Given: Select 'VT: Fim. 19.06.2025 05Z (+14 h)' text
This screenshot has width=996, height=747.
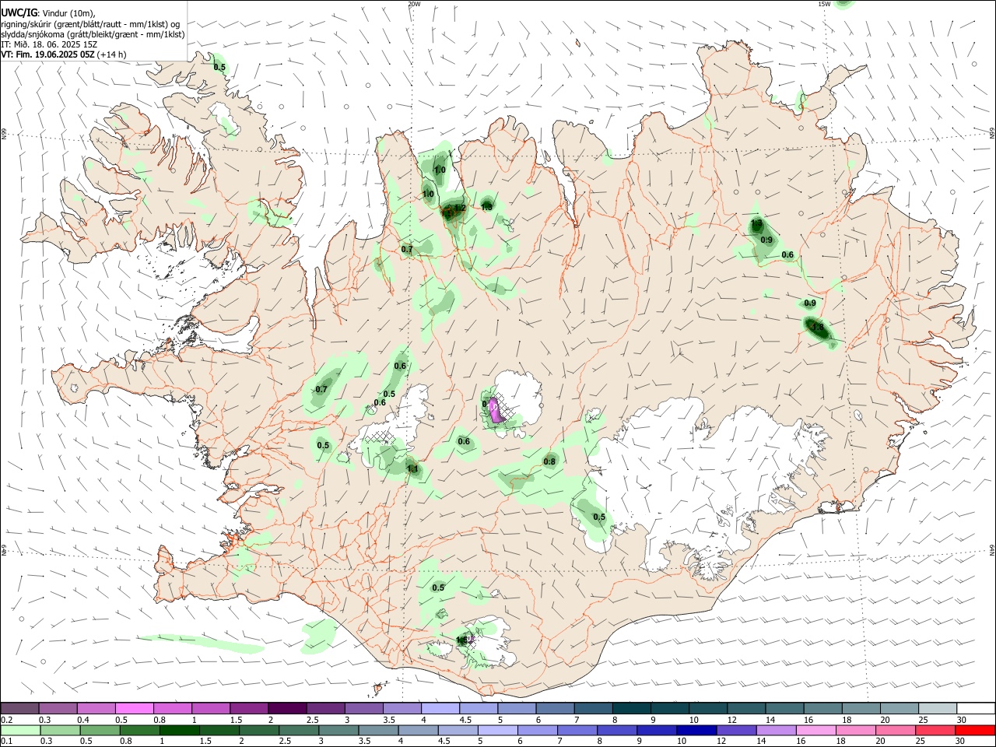Looking at the screenshot, I should pyautogui.click(x=64, y=54).
